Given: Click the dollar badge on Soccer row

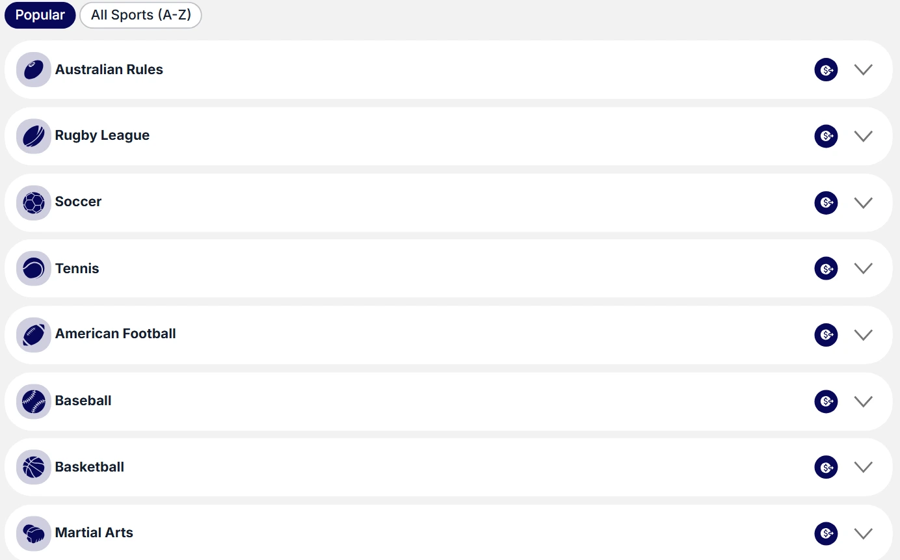Looking at the screenshot, I should (x=826, y=203).
